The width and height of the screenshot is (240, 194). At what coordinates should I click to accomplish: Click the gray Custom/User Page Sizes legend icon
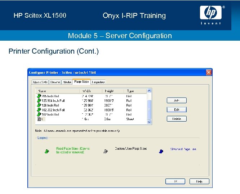106,151
